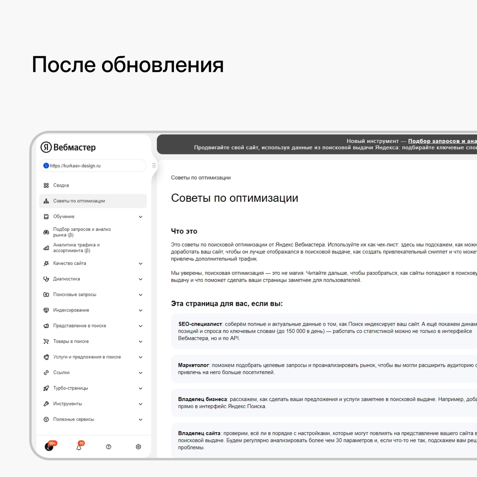Viewport: 477px width, 477px height.
Task: Expand the Товары в поиске chevron
Action: pos(140,342)
